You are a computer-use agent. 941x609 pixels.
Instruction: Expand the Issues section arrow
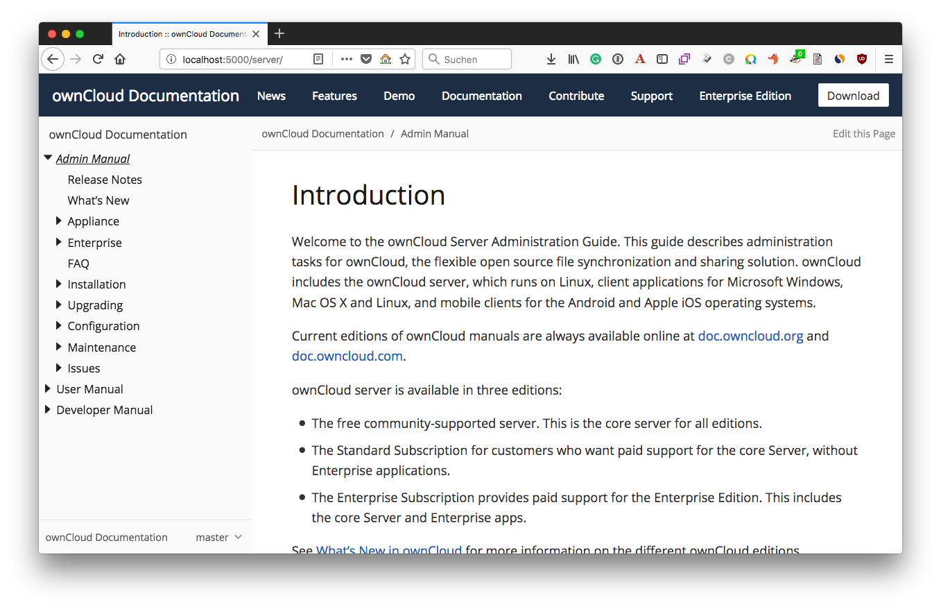coord(59,368)
